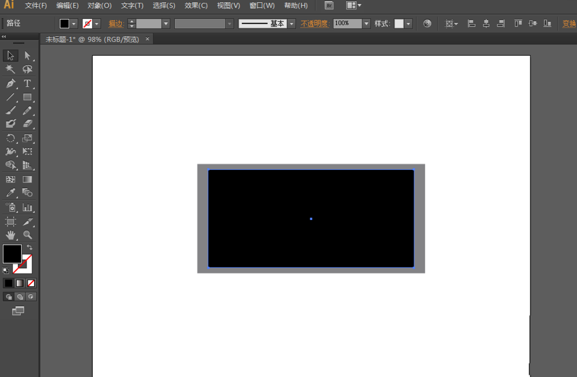
Task: Switch to Draw Behind mode
Action: pyautogui.click(x=20, y=297)
